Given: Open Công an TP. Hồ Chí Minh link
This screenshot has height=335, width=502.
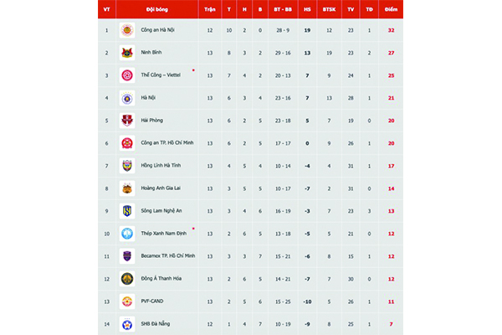Looking at the screenshot, I should click(168, 143).
